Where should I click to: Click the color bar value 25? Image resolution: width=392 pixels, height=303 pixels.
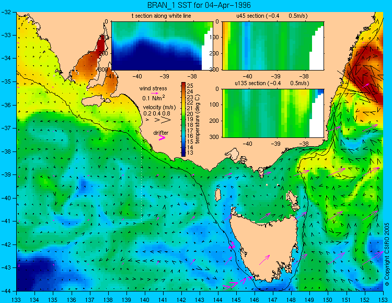click(x=190, y=86)
